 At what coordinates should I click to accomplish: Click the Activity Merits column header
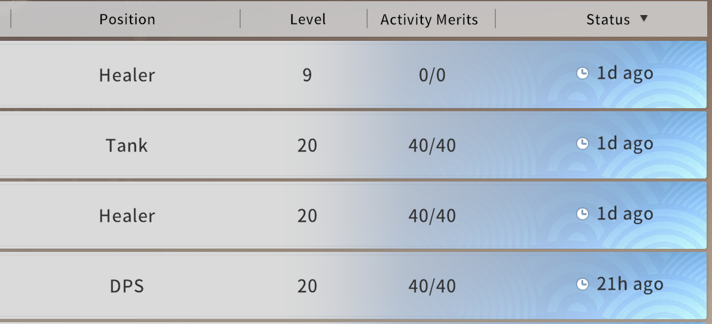(429, 19)
